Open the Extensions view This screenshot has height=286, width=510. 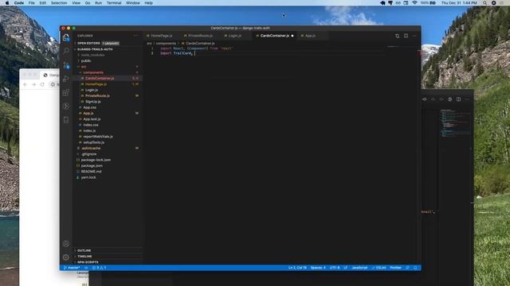click(x=66, y=92)
